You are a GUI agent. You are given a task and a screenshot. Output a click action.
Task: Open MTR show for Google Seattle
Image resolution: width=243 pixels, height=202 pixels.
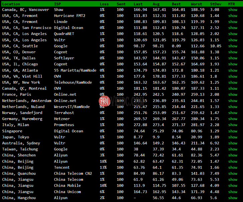pyautogui.click(x=233, y=46)
